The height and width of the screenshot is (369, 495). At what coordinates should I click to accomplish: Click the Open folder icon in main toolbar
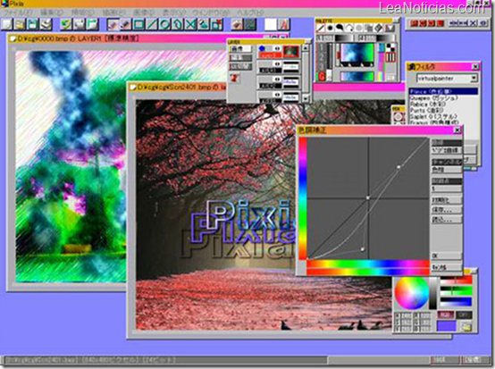(20, 24)
